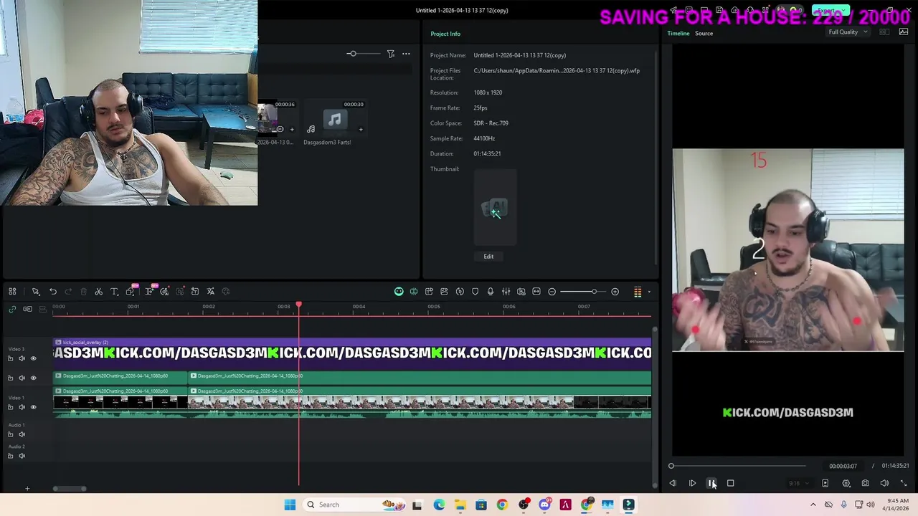The image size is (918, 516).
Task: Click the timeline horizontal scrollbar
Action: pos(70,489)
